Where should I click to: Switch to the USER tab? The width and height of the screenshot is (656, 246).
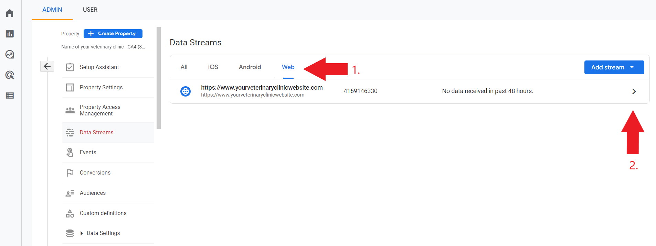point(90,10)
